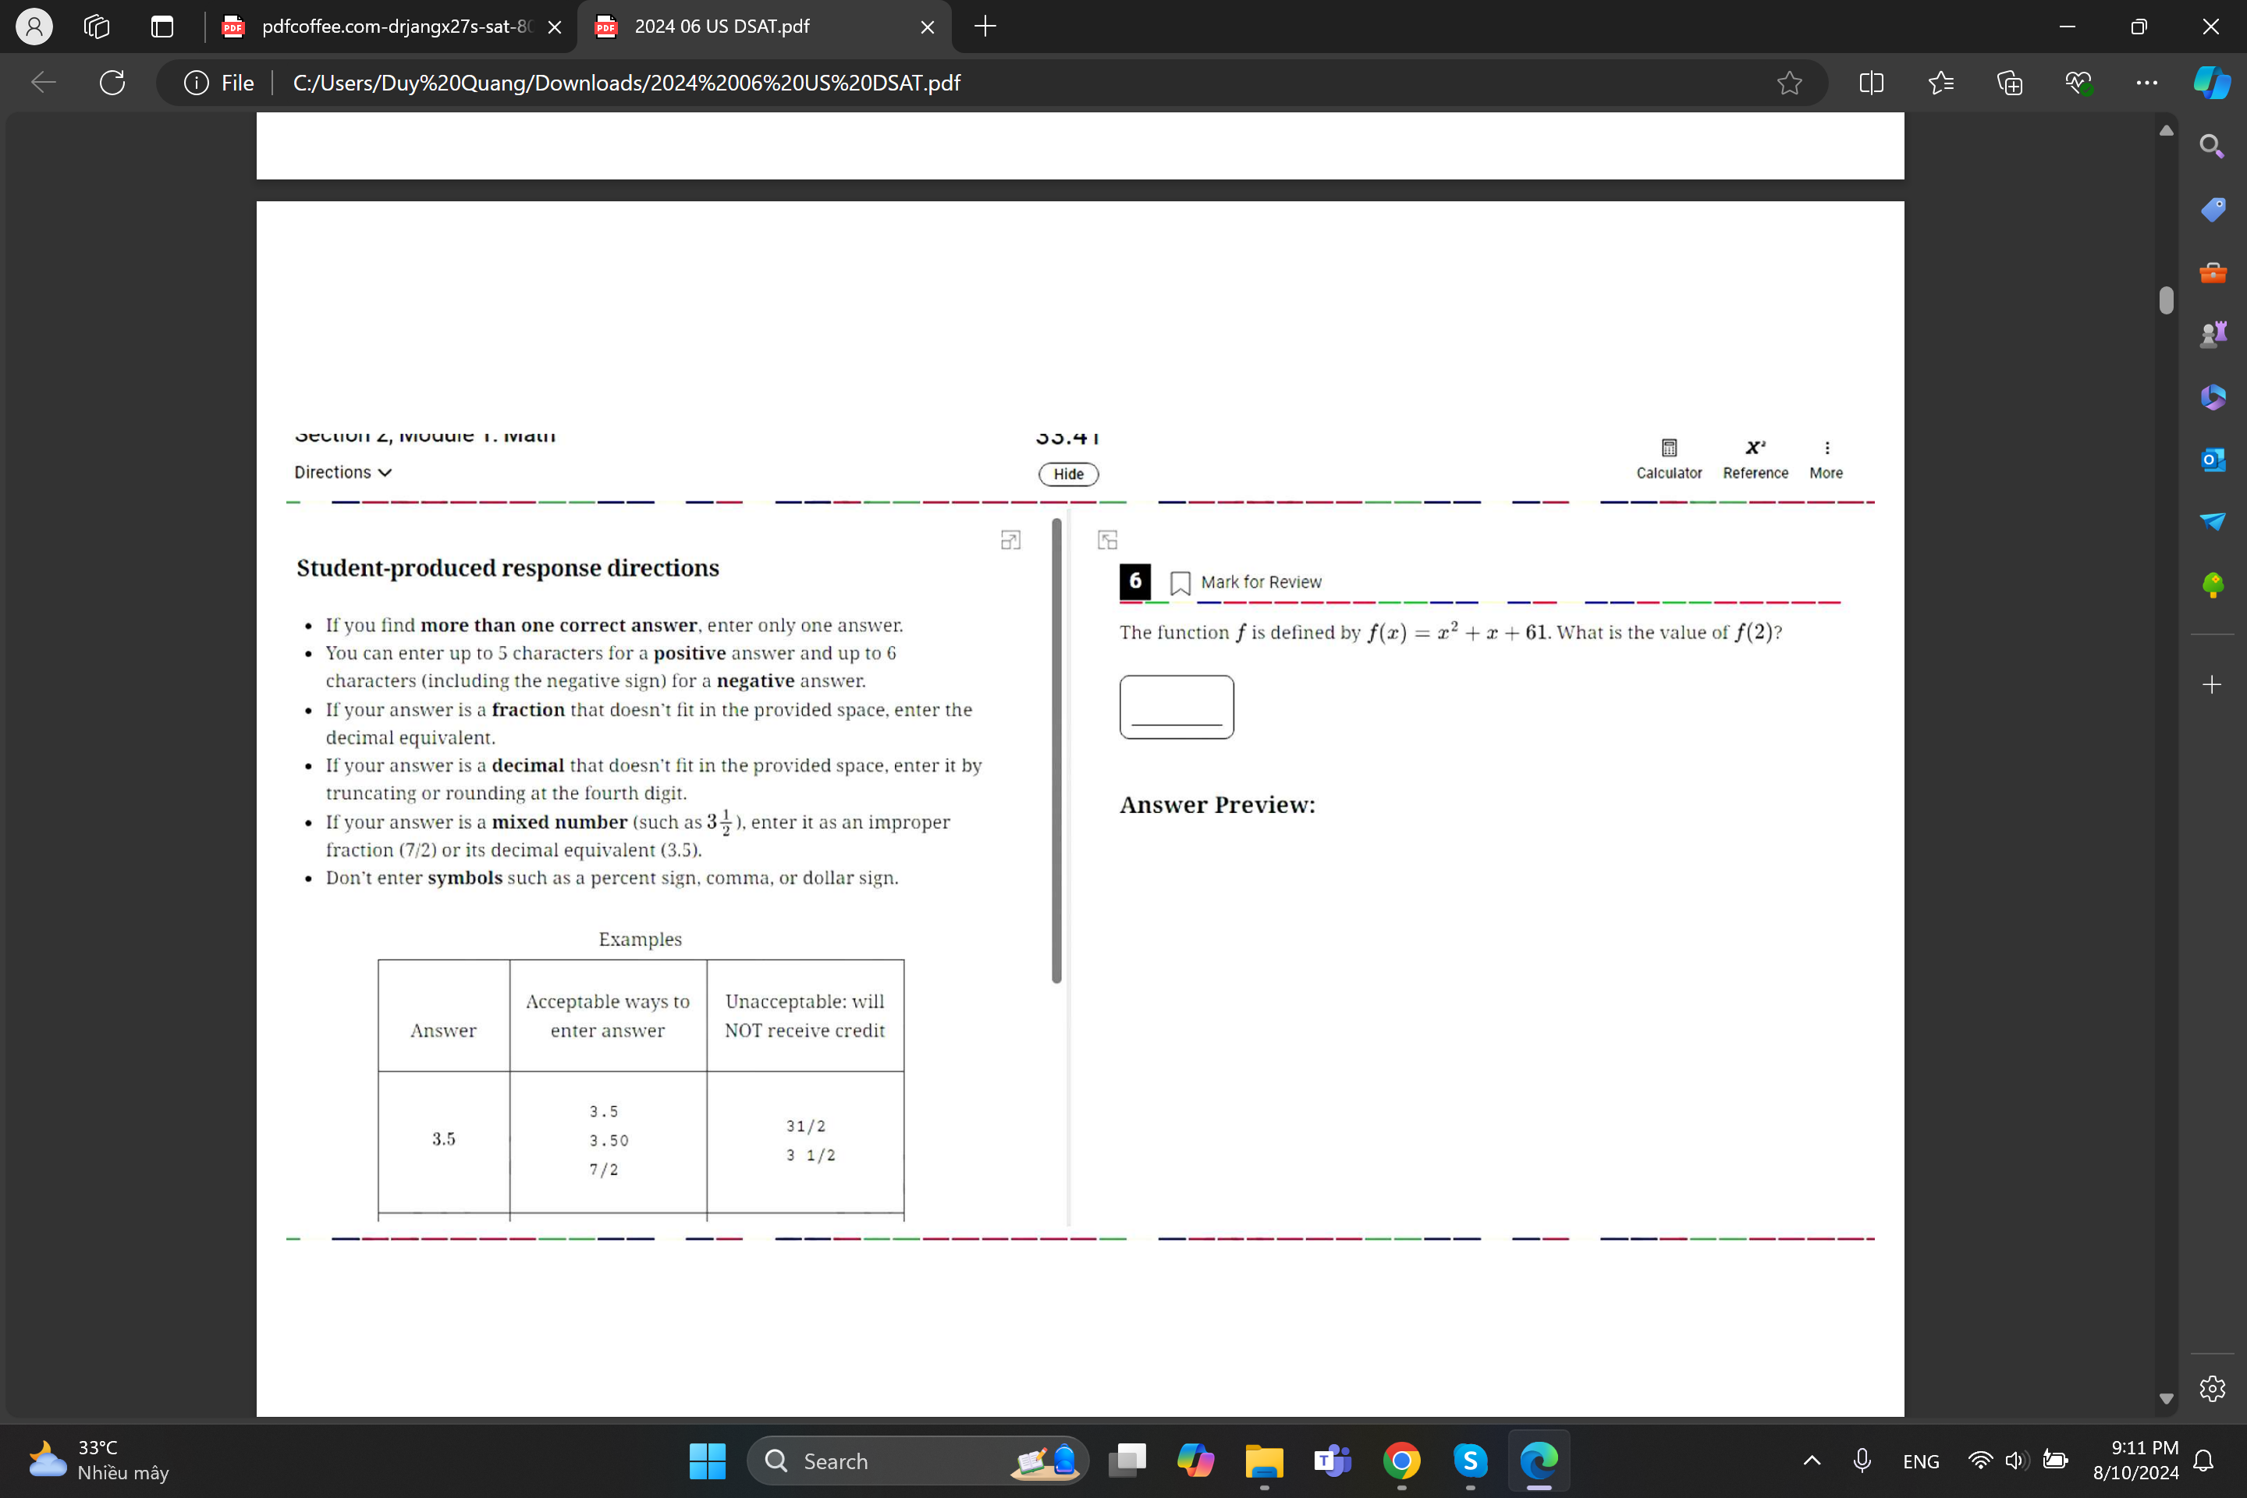Open Browser essentials heart icon
This screenshot has height=1498, width=2247.
(2078, 83)
